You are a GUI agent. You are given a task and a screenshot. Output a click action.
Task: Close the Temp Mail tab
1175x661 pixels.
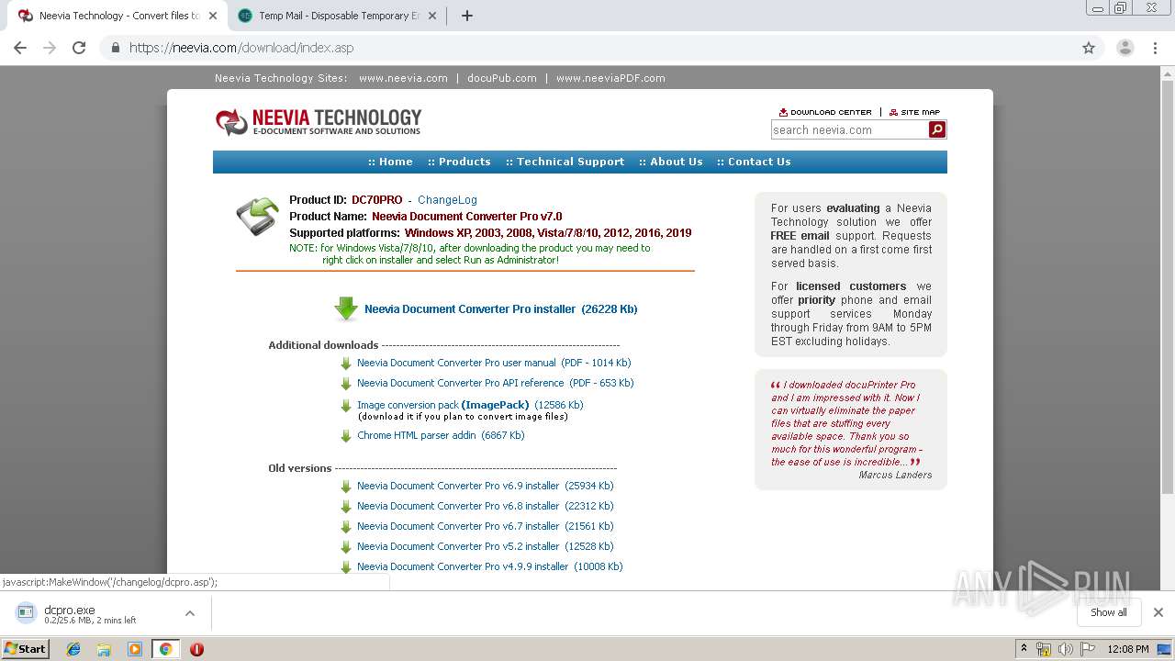(x=433, y=16)
